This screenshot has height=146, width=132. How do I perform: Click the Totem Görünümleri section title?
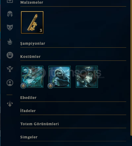[40, 124]
